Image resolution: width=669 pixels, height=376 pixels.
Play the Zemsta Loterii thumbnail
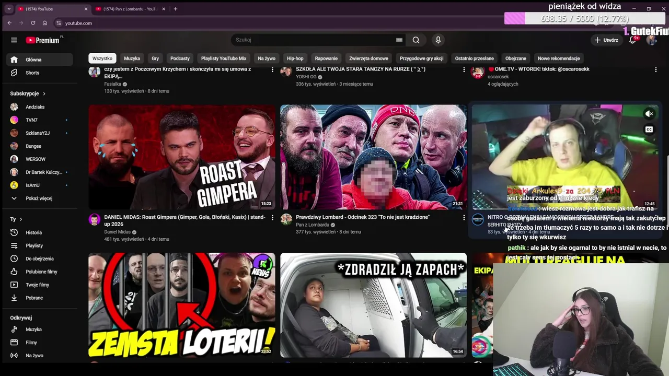(182, 305)
